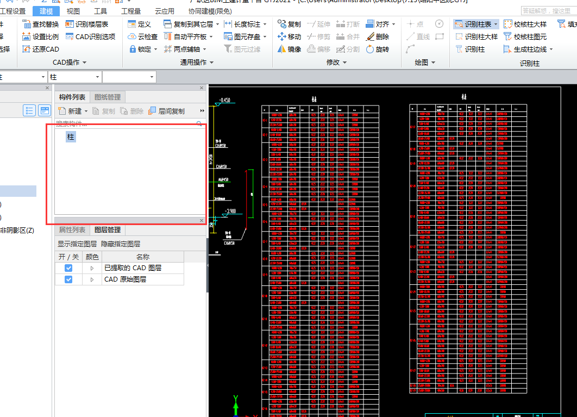Click the 查找替换 find-replace tool
577x417 pixels.
[41, 24]
